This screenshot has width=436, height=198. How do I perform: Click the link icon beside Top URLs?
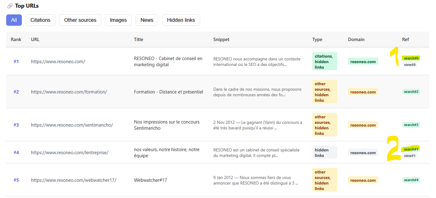[10, 6]
